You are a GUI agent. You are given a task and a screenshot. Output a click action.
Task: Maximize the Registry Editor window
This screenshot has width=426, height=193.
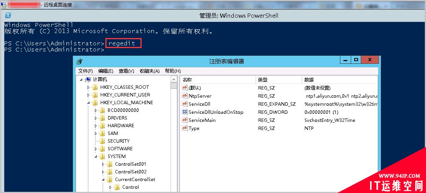coord(356,60)
